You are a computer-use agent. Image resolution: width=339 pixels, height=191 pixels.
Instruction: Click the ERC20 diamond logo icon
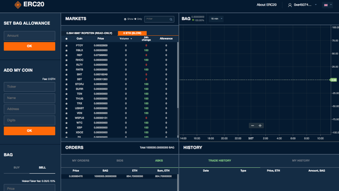click(18, 5)
